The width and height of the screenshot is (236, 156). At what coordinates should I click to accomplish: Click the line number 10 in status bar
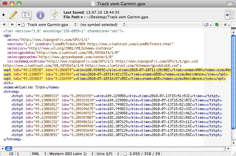tap(11, 153)
